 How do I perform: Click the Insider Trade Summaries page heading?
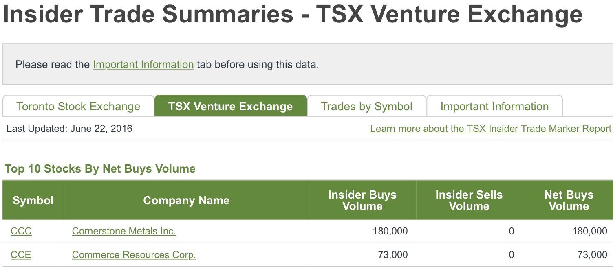click(293, 14)
